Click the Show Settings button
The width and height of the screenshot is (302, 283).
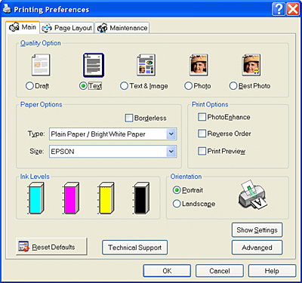click(x=257, y=230)
